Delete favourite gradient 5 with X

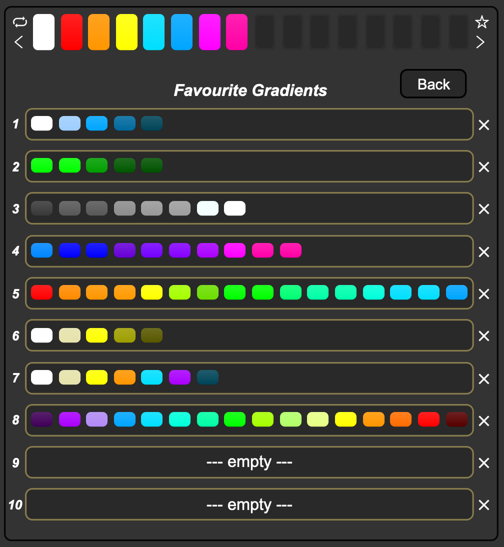click(484, 294)
